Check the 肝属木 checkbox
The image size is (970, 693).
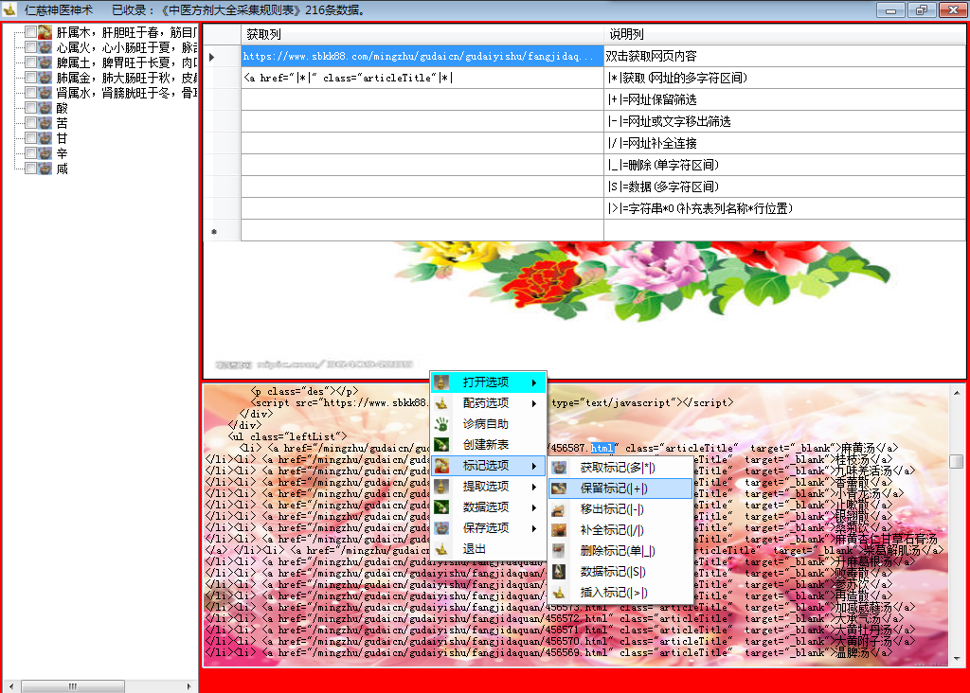(x=30, y=31)
